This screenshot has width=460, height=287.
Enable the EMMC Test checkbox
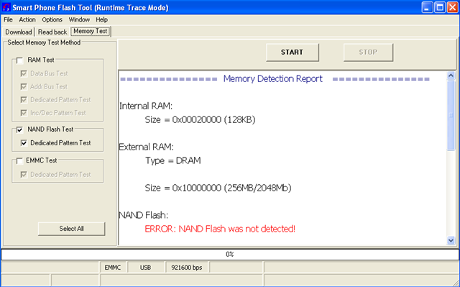(19, 161)
